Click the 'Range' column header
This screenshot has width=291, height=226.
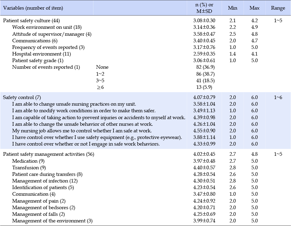[278, 8]
